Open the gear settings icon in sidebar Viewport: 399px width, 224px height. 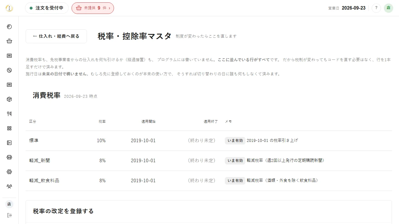(x=9, y=172)
